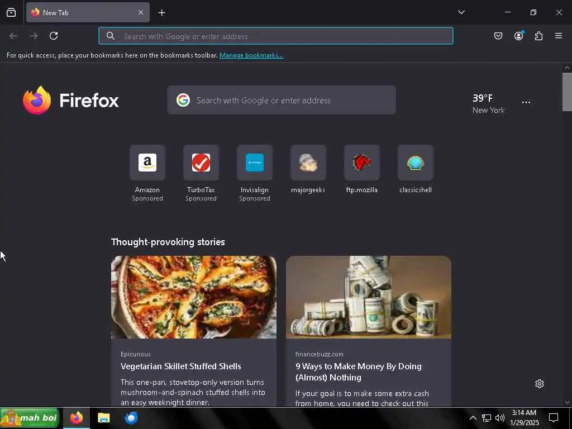
Task: Open the taskbar clock showing 3:14 AM
Action: [524, 418]
